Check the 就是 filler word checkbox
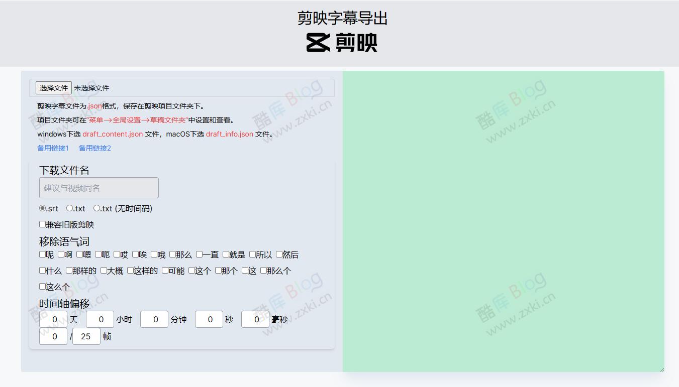Screen dimensions: 679x387 tap(226, 254)
